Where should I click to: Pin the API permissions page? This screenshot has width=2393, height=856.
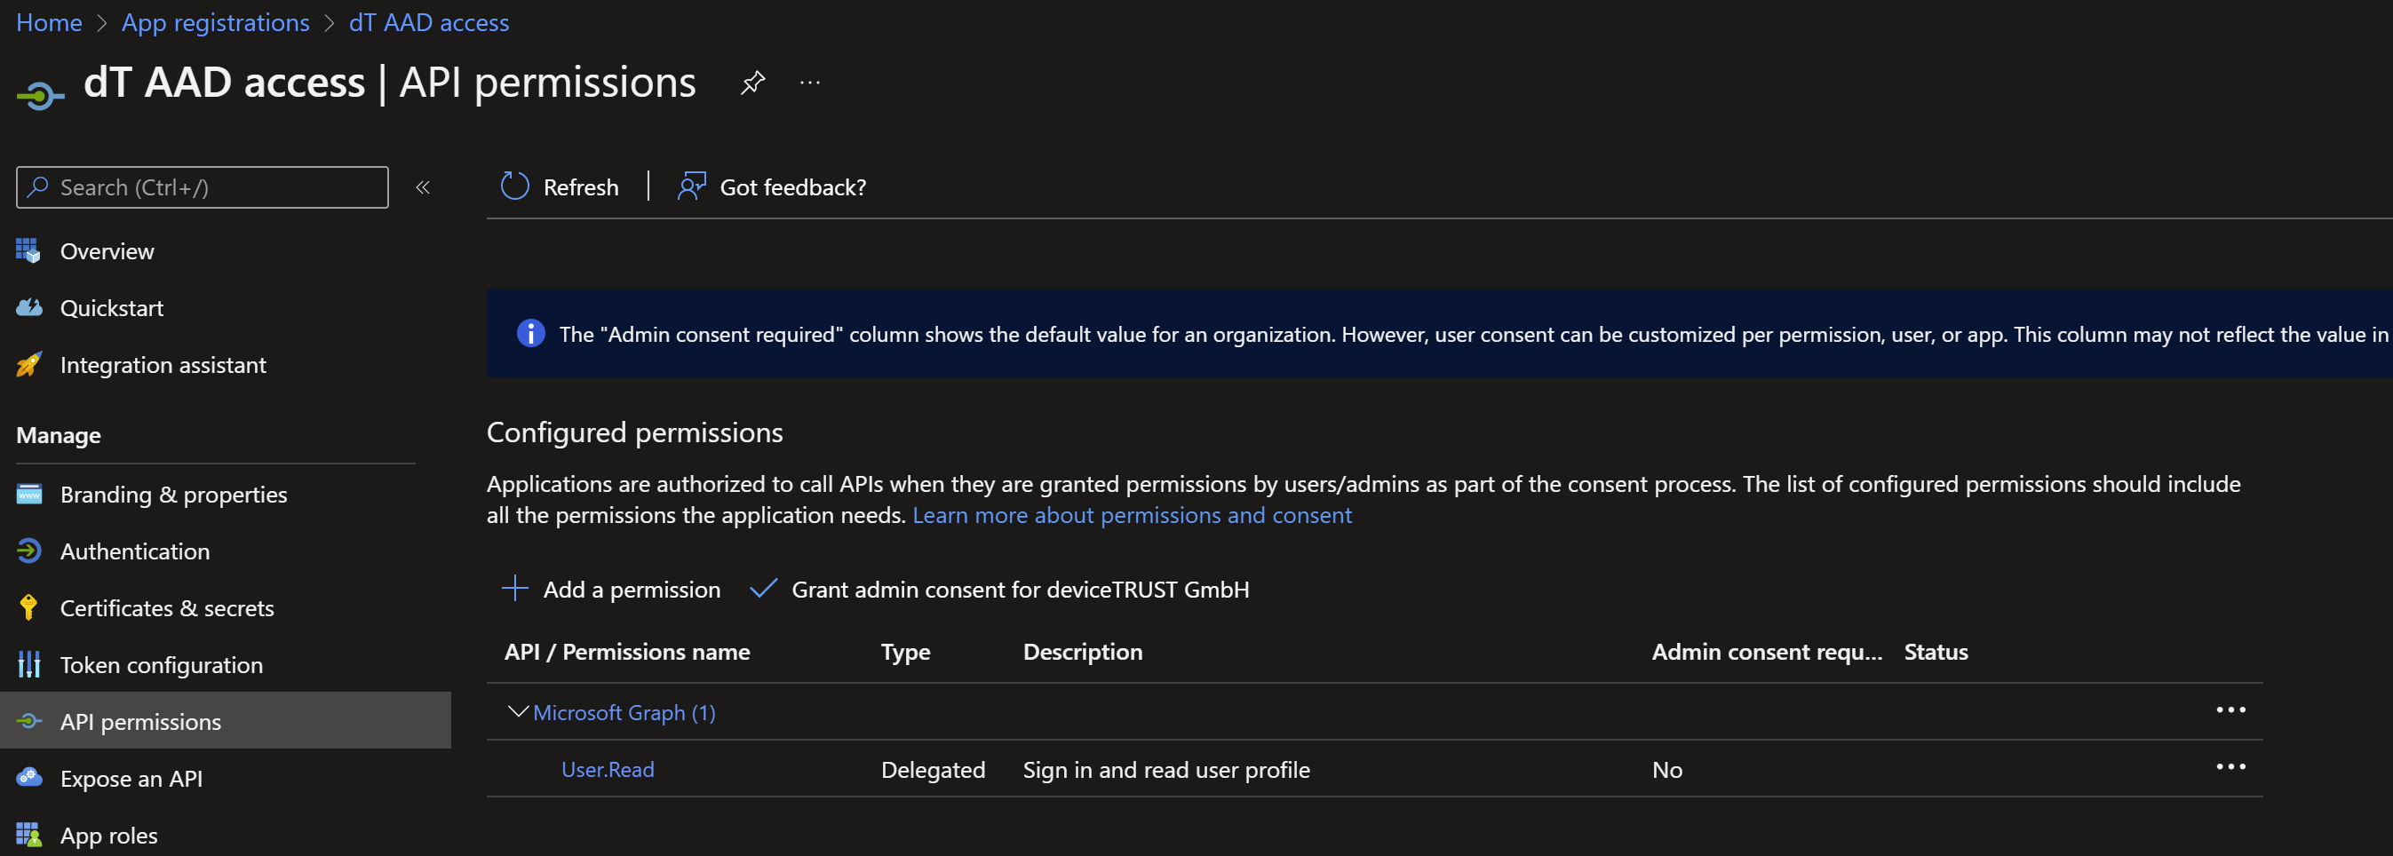(752, 83)
